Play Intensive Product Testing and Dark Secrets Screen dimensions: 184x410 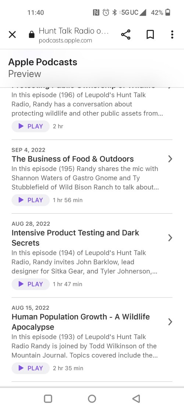31,284
